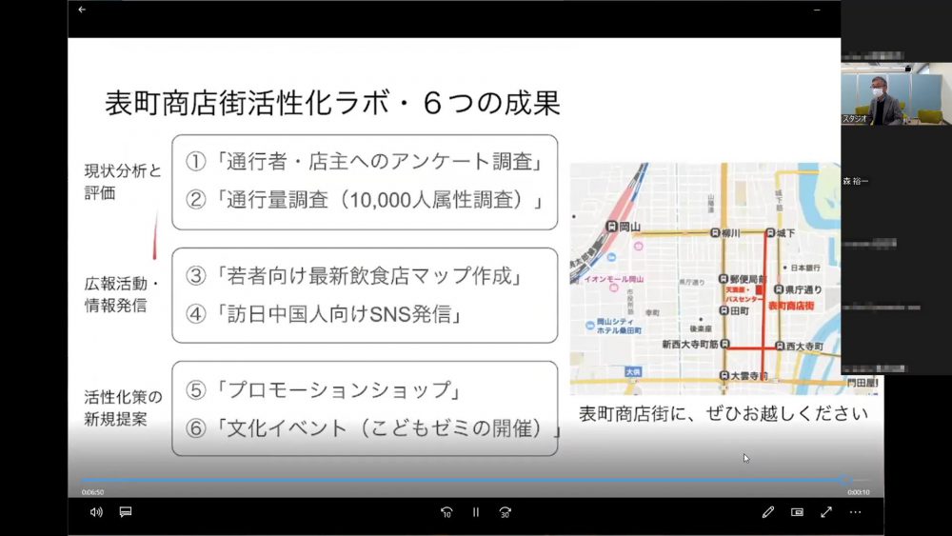Click the label 現状分析と評価
This screenshot has width=952, height=536.
click(123, 182)
